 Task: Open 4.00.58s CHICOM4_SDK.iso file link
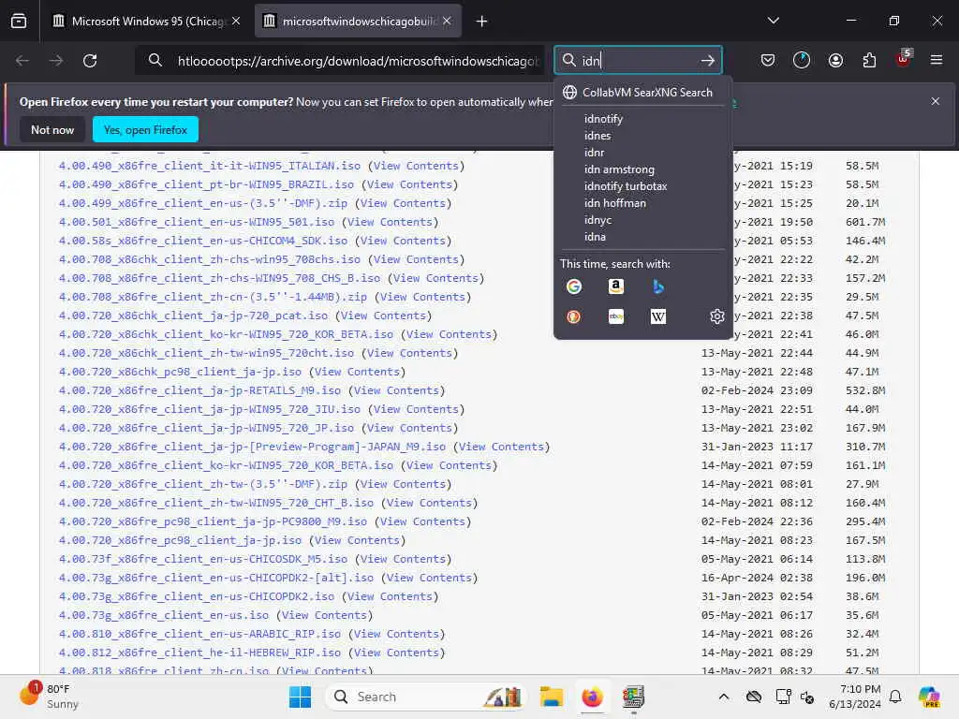coord(203,241)
